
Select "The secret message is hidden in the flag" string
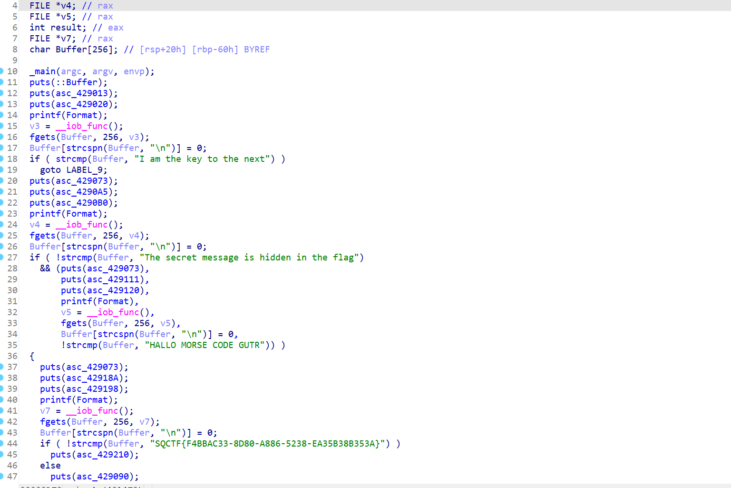point(249,258)
